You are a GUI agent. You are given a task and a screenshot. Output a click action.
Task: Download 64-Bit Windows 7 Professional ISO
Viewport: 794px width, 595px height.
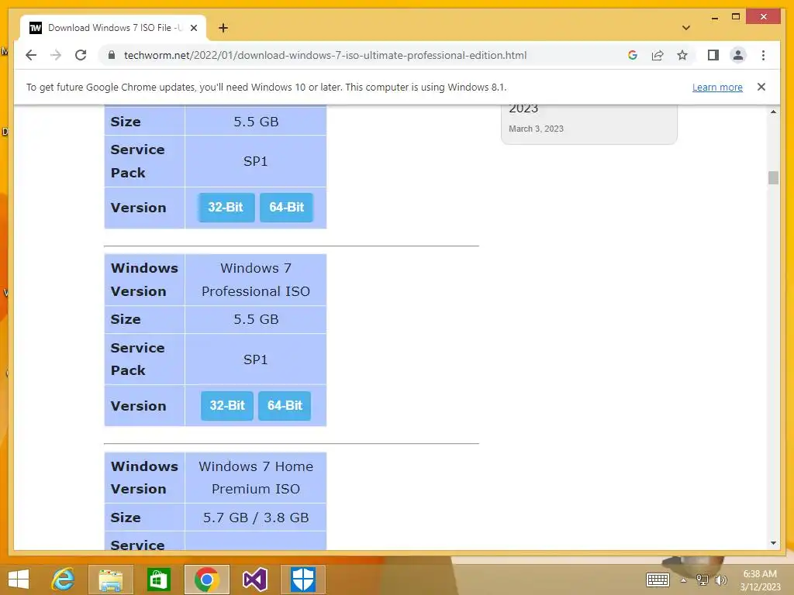coord(285,405)
